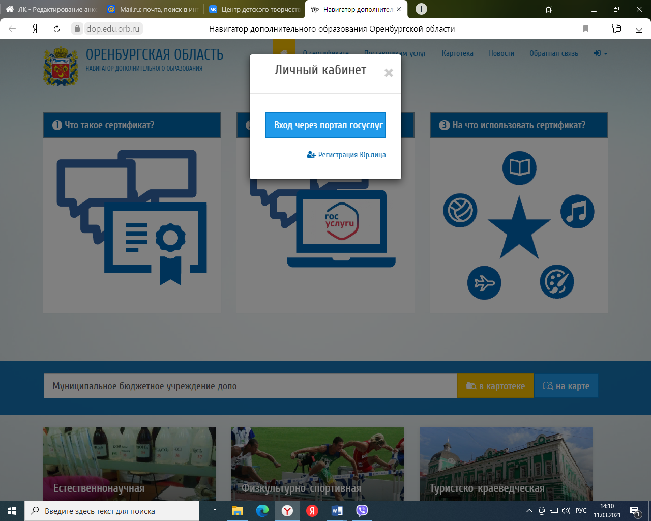
Task: Click the volleyball sports icon
Action: click(460, 211)
